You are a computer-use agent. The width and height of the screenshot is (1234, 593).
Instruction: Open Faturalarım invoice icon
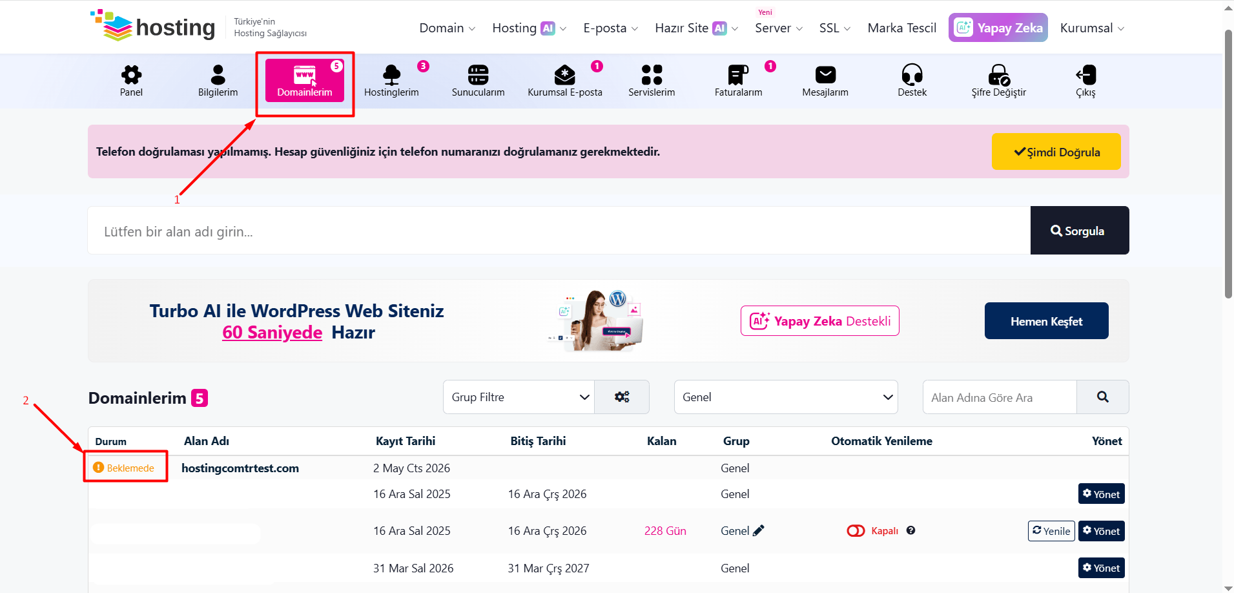[738, 75]
